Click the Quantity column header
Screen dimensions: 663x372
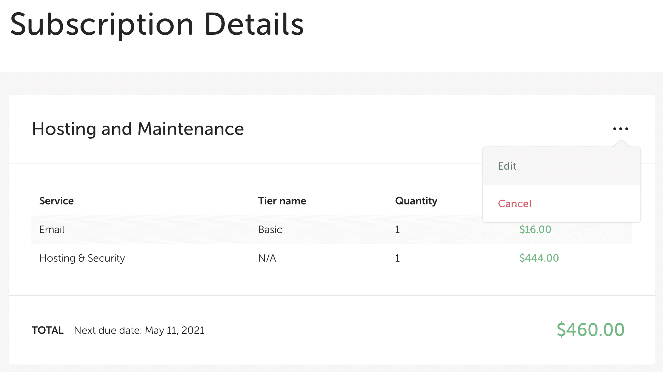pyautogui.click(x=416, y=201)
